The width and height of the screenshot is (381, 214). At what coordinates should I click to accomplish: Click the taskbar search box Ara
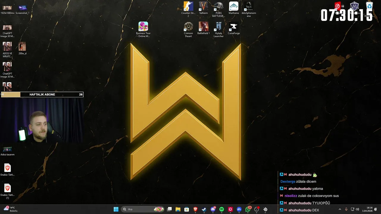tap(143, 209)
